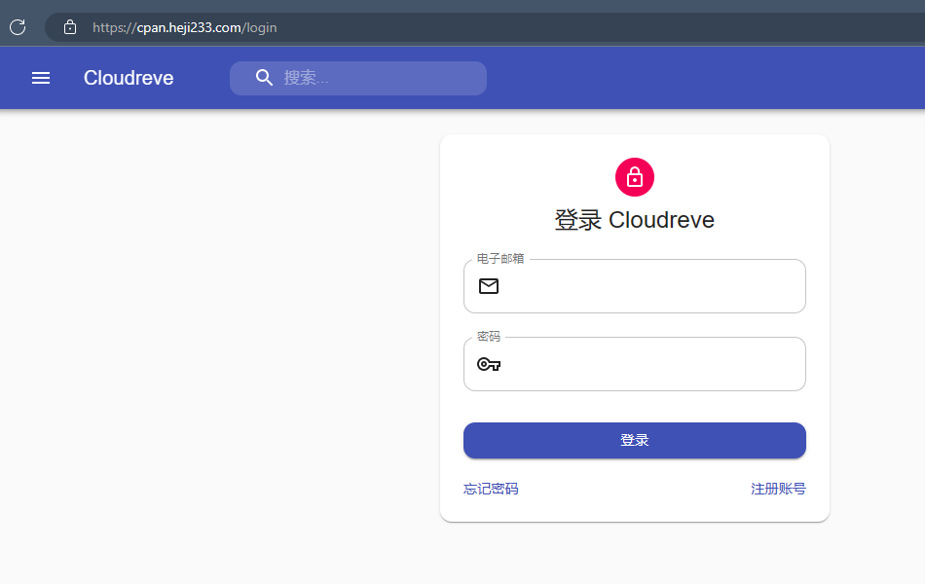Focus the 密码 password input field

(x=635, y=364)
